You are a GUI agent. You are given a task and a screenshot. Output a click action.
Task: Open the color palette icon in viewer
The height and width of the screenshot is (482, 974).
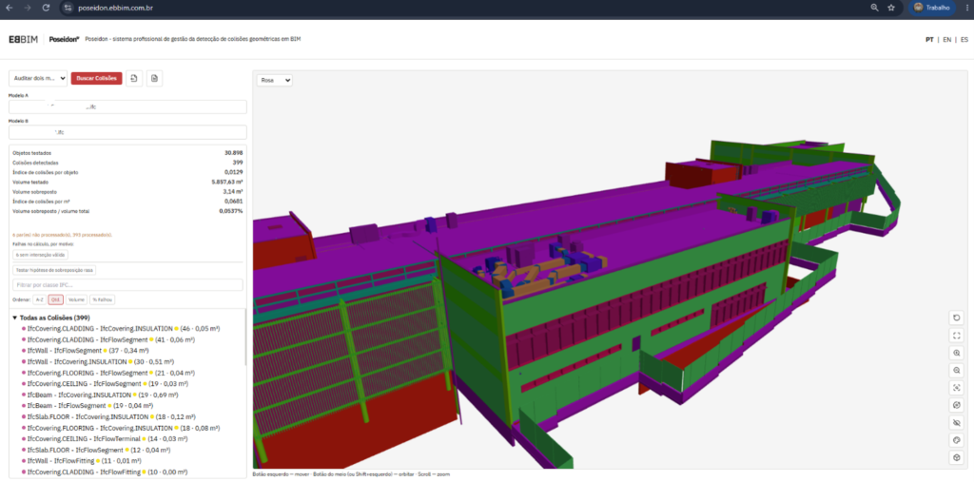point(957,440)
